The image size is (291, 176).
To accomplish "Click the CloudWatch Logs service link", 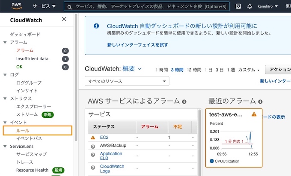I will tap(112, 169).
